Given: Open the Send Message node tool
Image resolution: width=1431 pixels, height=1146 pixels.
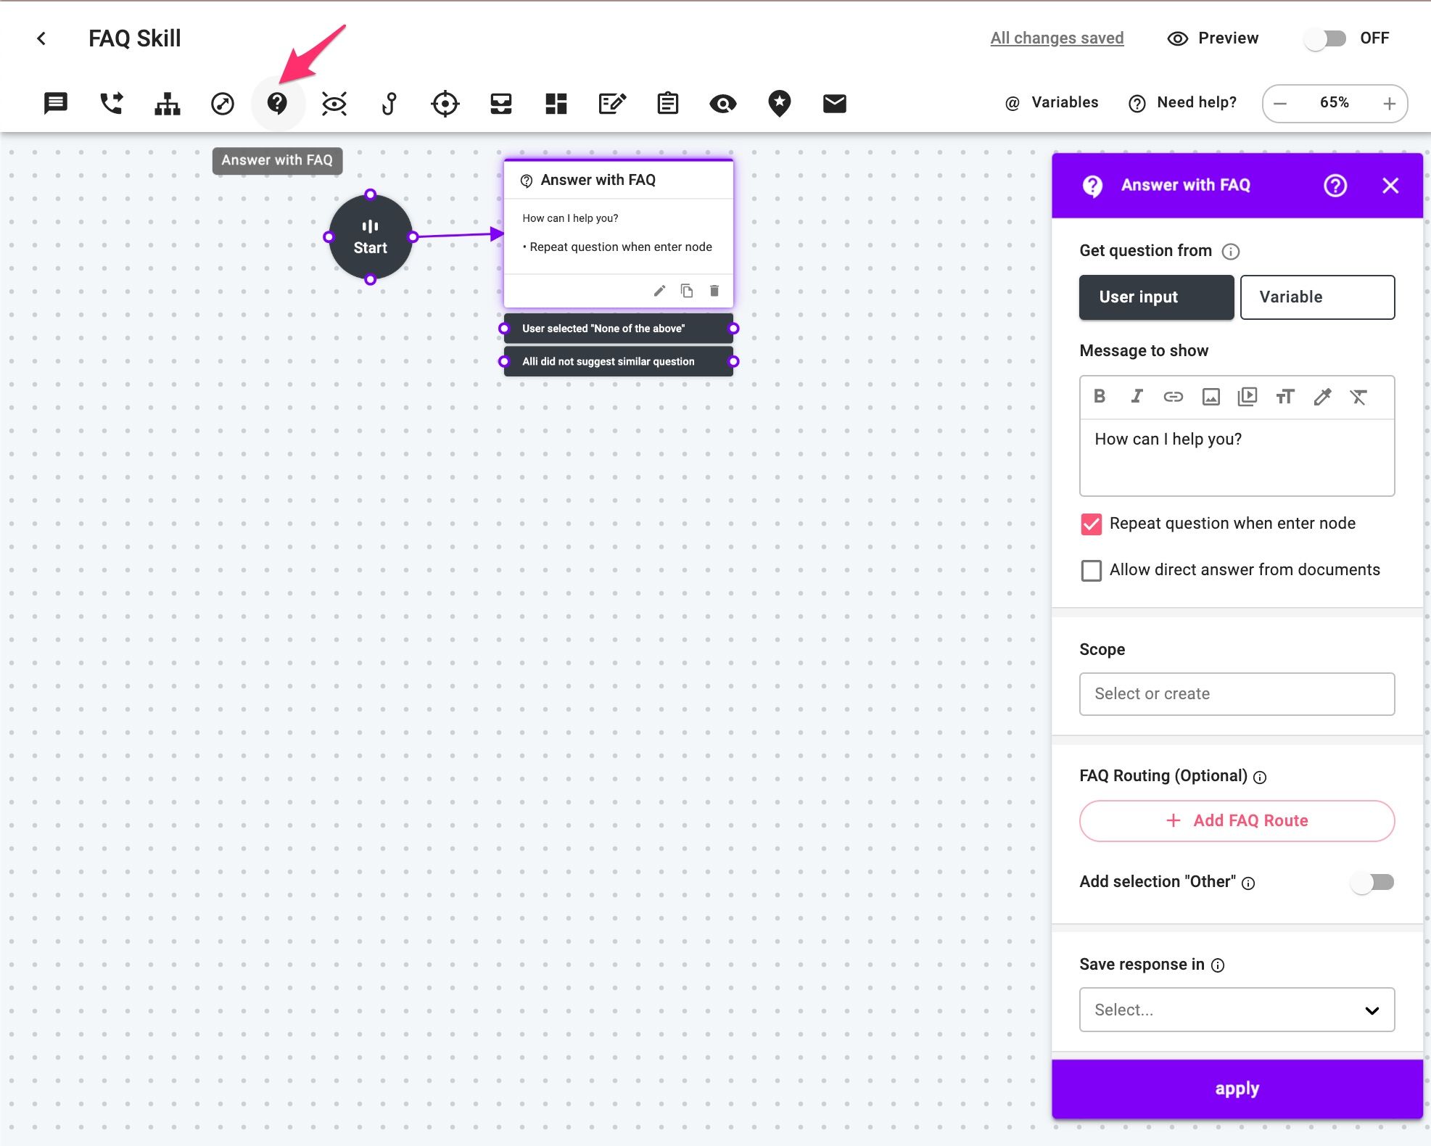Looking at the screenshot, I should coord(56,103).
